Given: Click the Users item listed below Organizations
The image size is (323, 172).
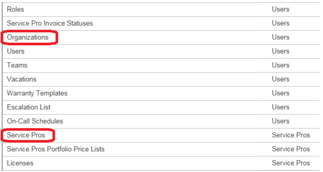Looking at the screenshot, I should click(15, 51).
